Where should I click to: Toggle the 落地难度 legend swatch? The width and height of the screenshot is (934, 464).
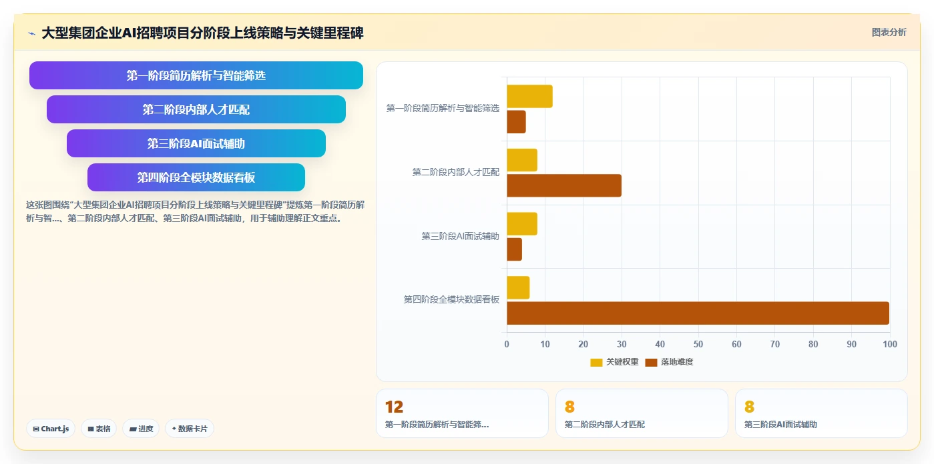click(x=651, y=362)
